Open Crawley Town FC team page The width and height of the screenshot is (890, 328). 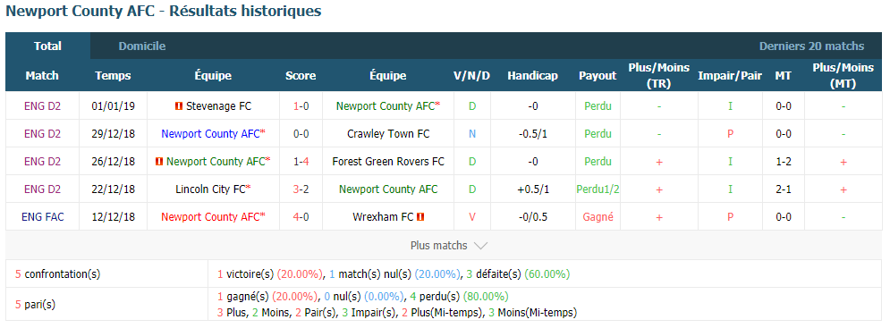click(x=388, y=134)
